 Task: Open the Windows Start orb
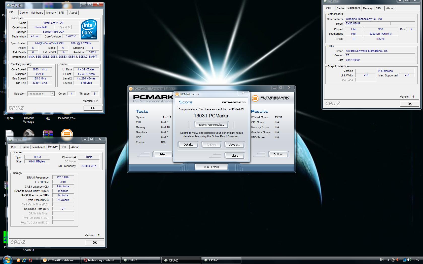click(x=7, y=260)
